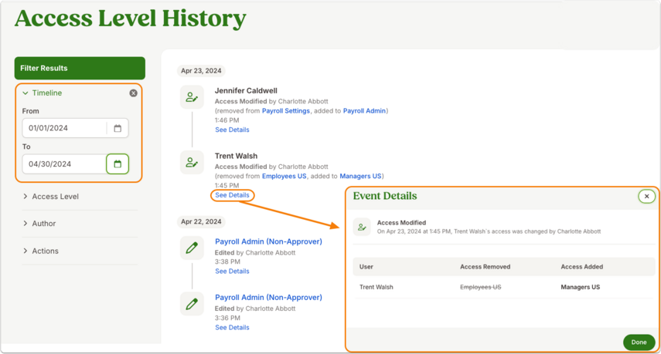Image resolution: width=661 pixels, height=354 pixels.
Task: Open See Details for Trent Walsh
Action: (x=232, y=195)
